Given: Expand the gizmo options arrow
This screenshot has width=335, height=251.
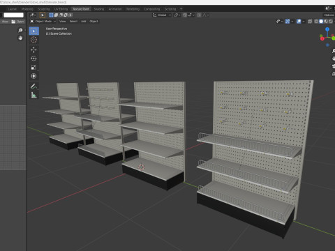Looking at the screenshot, I should tap(292, 22).
